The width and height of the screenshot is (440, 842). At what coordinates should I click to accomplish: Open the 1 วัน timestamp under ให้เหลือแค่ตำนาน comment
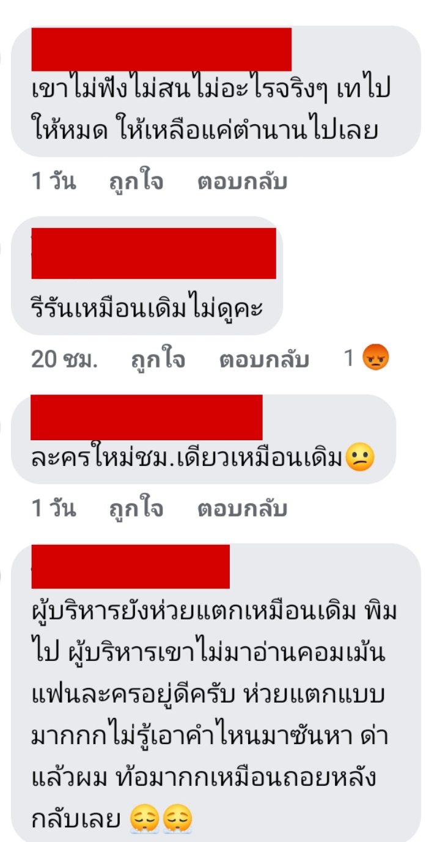click(x=53, y=182)
